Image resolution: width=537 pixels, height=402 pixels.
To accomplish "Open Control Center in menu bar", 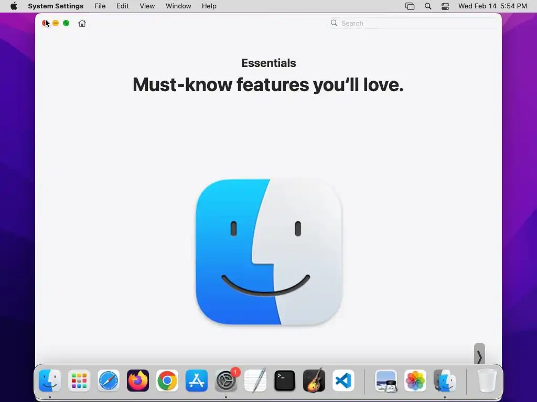I will [445, 6].
